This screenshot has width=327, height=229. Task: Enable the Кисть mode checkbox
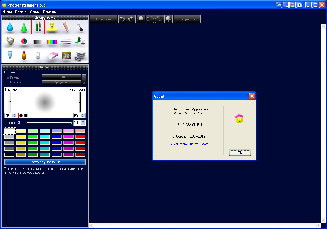(8, 77)
